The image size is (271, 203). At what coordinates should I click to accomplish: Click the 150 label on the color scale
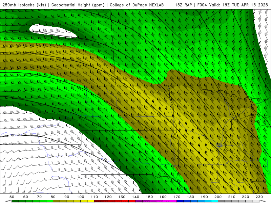[x=149, y=197]
